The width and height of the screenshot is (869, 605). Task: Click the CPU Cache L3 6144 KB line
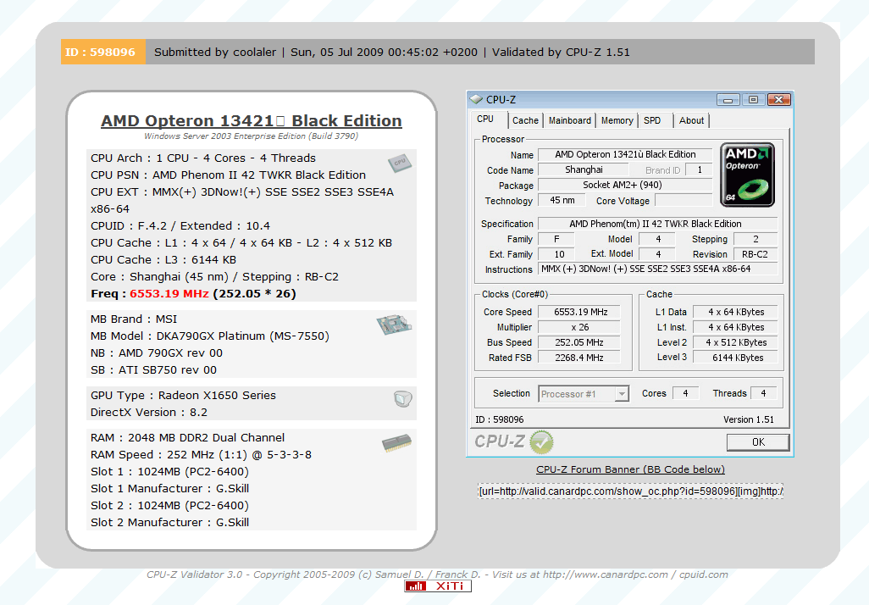[163, 260]
